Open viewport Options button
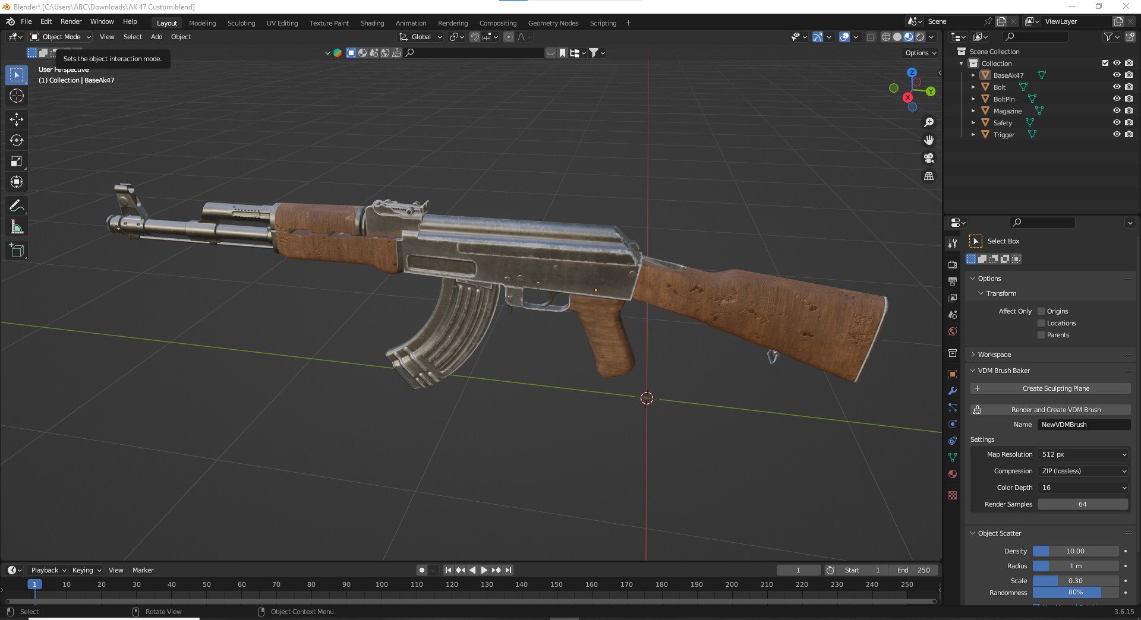 point(920,53)
